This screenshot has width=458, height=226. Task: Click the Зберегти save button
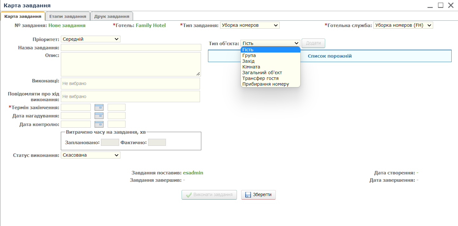pos(258,195)
